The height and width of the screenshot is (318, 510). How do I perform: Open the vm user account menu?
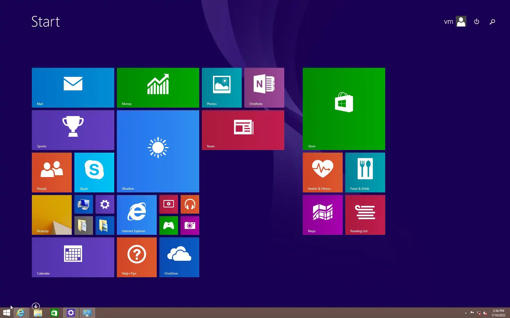(x=455, y=21)
